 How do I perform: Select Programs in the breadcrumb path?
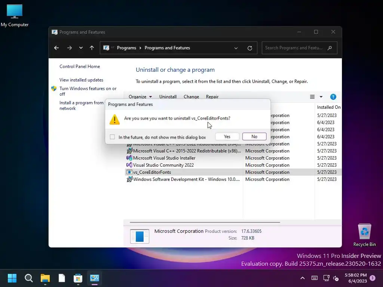126,48
